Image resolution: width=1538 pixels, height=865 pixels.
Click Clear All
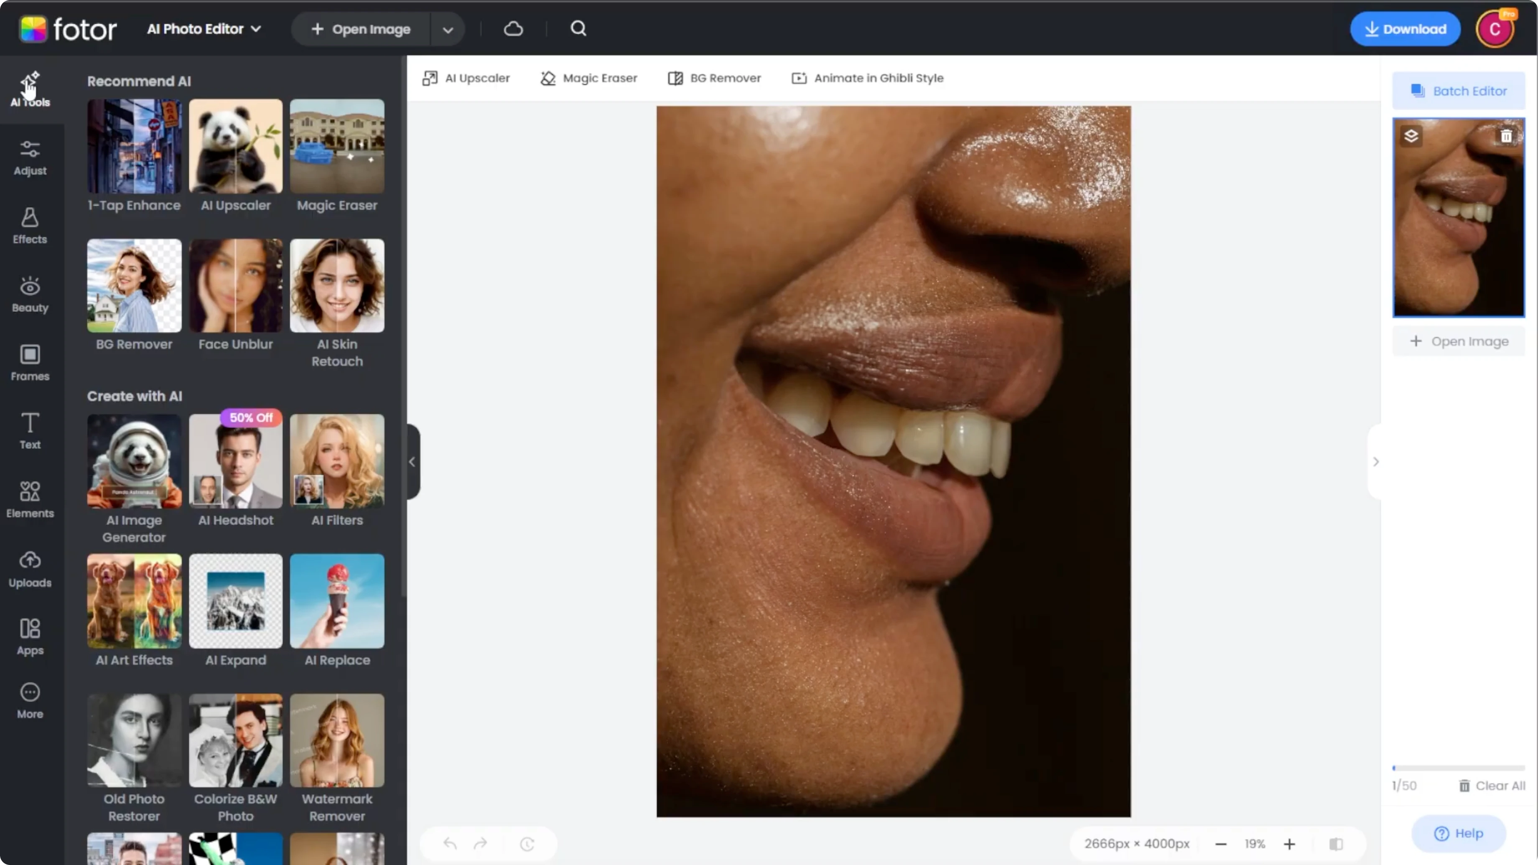click(1492, 786)
